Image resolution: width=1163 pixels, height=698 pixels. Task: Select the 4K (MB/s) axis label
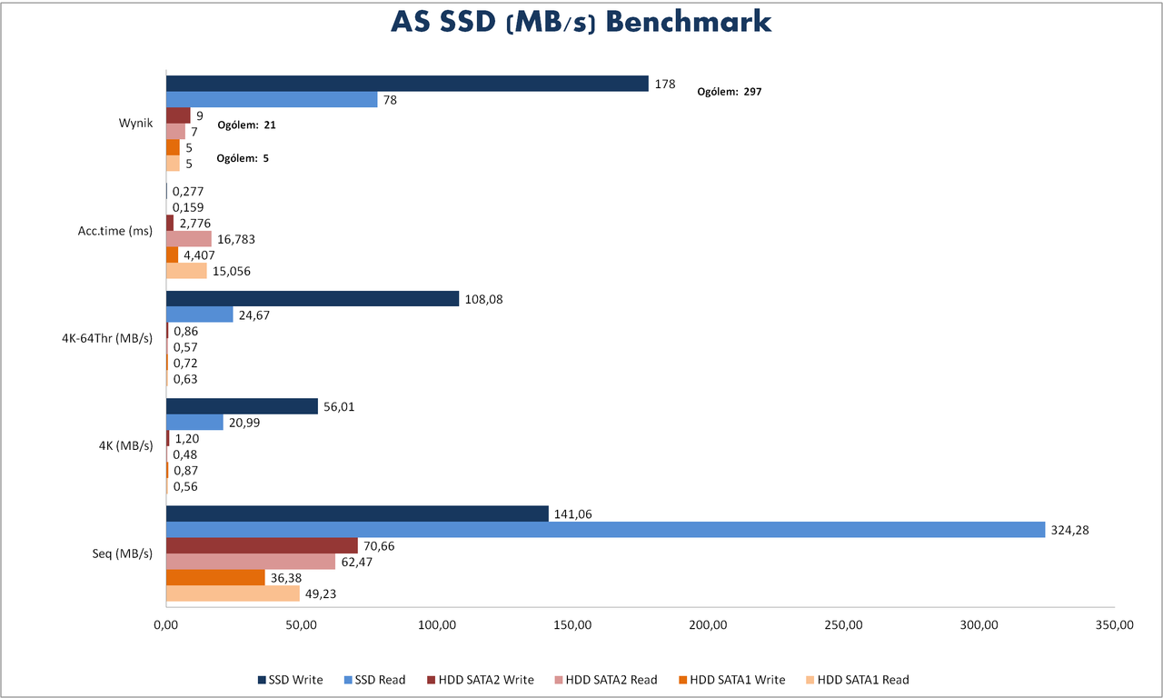tap(126, 445)
